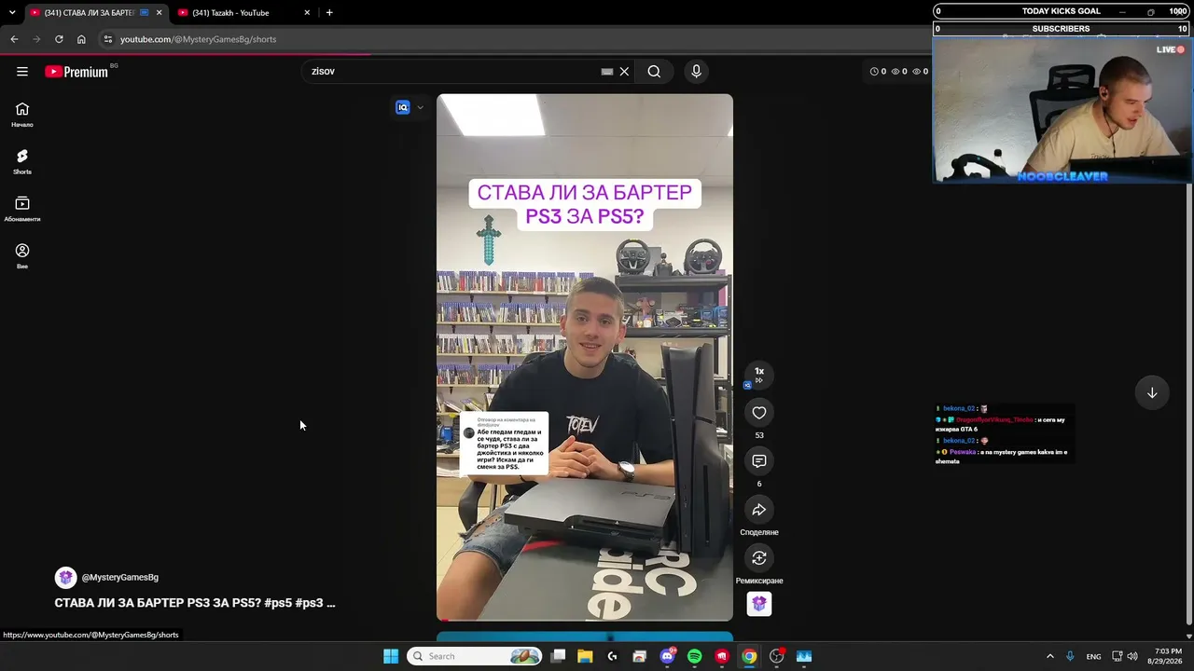The height and width of the screenshot is (671, 1194).
Task: Click the short title СТАВА ЛИ ЗА БАРТЕР
Action: click(x=195, y=603)
